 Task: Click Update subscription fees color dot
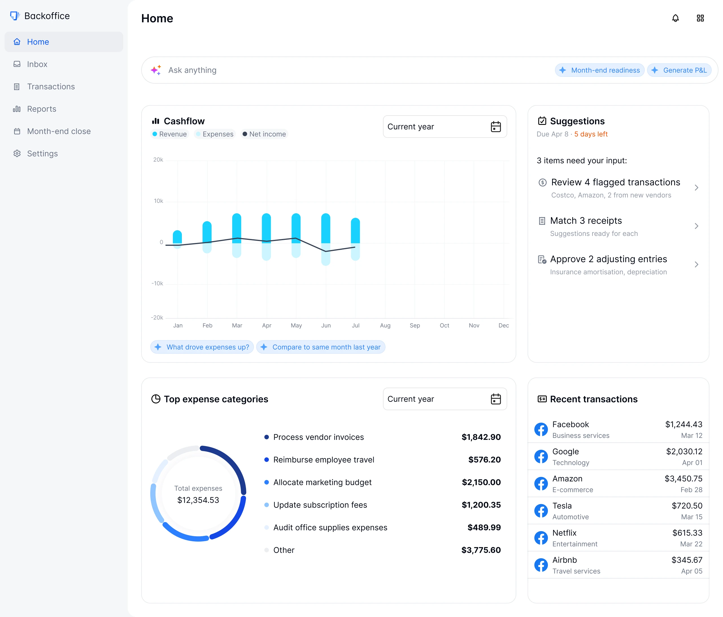coord(267,505)
